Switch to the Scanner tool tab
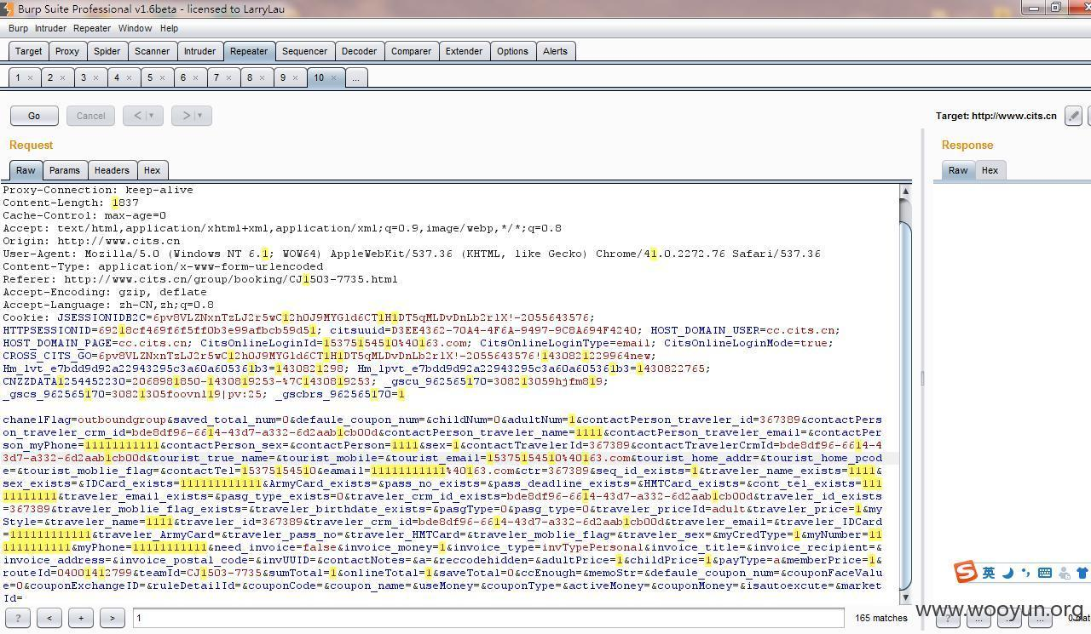This screenshot has width=1091, height=634. (x=152, y=51)
